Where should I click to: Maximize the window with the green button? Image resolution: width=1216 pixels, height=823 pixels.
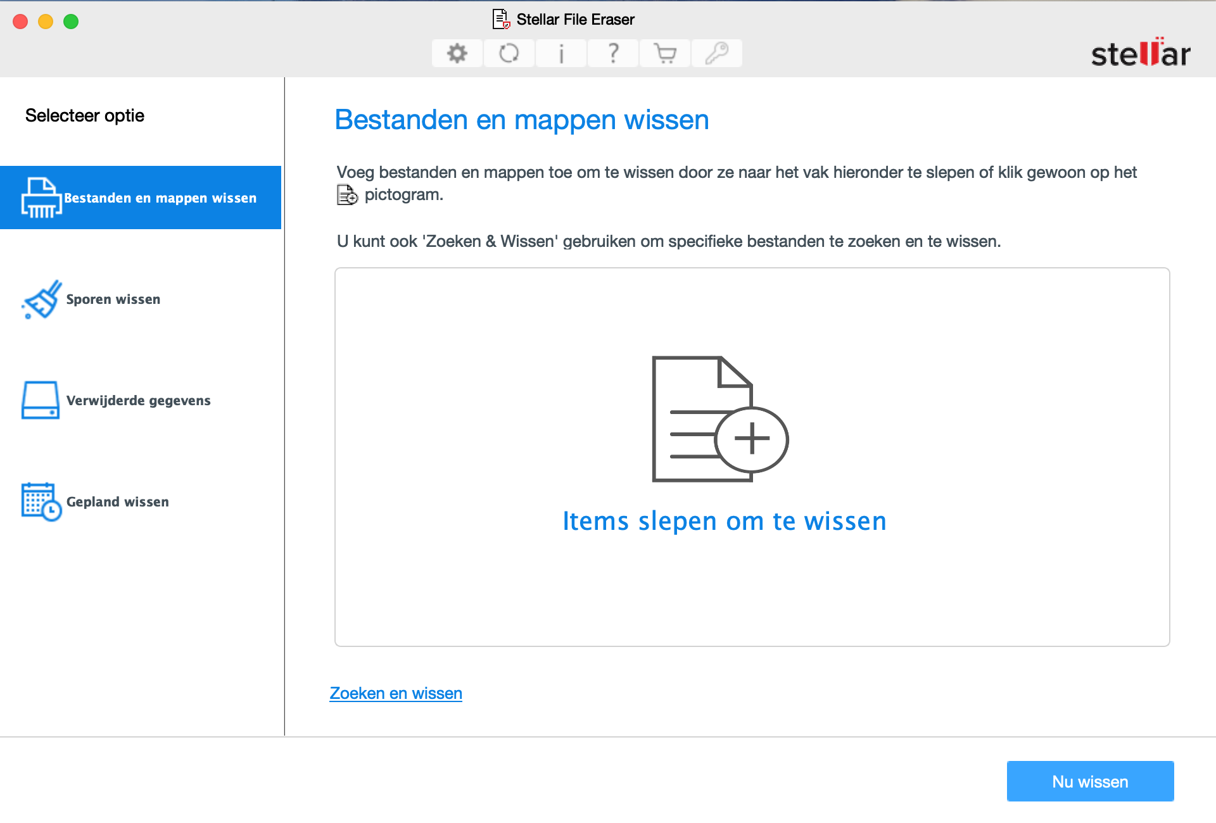coord(71,22)
